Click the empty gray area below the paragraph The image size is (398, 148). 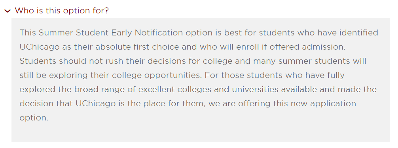click(201, 133)
